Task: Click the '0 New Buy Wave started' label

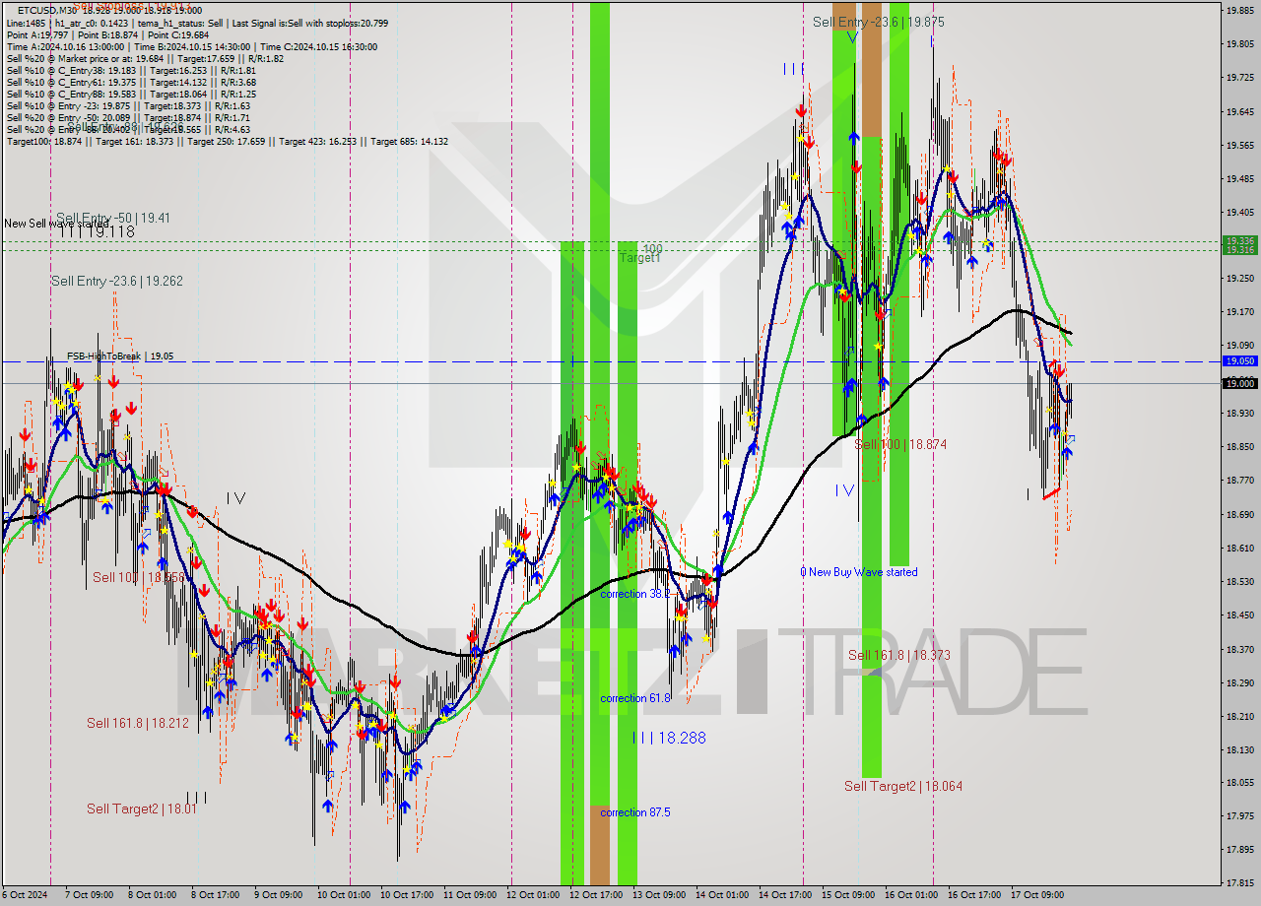Action: [858, 572]
